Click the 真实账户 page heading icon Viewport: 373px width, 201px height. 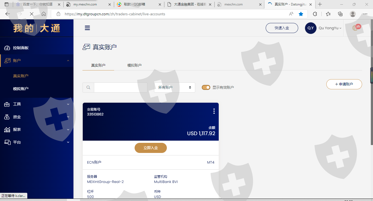(86, 47)
